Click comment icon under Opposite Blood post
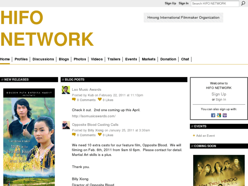This screenshot has height=186, width=248. click(74, 135)
